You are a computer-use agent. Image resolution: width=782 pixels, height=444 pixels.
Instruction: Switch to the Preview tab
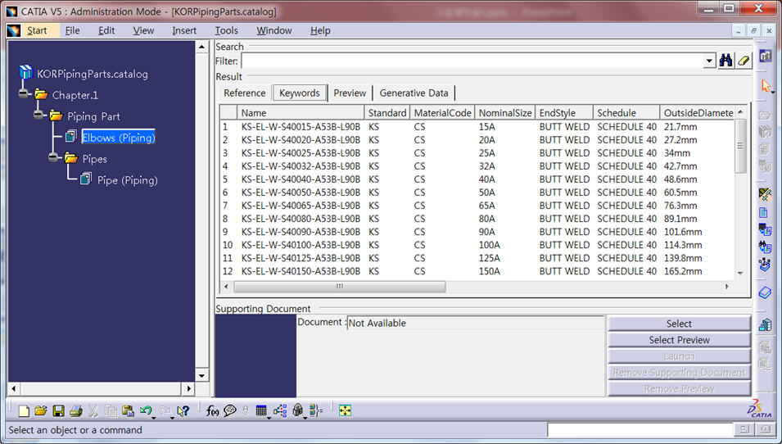click(x=350, y=93)
